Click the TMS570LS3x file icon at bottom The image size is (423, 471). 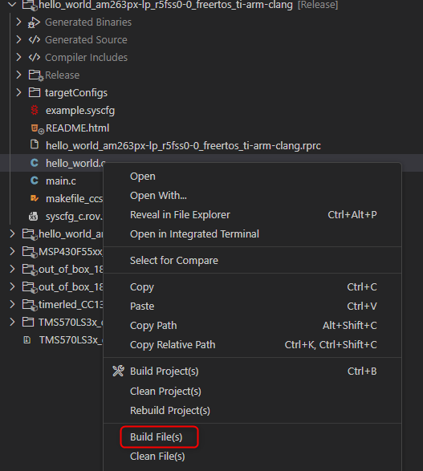click(x=27, y=339)
